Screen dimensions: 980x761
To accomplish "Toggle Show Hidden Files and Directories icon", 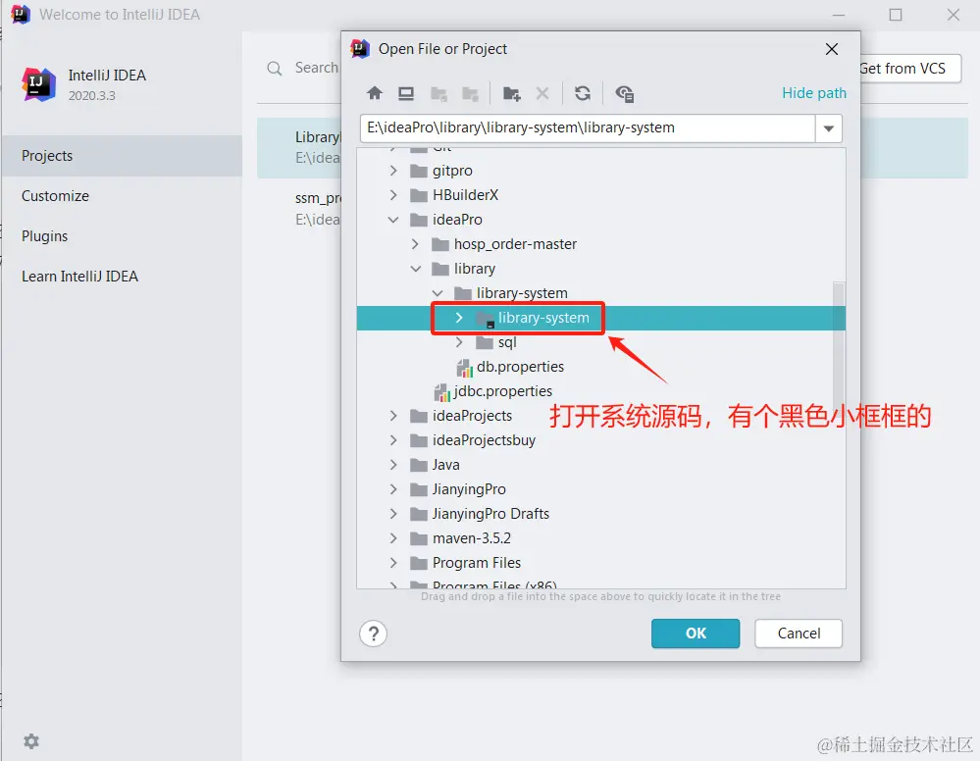I will pyautogui.click(x=624, y=94).
